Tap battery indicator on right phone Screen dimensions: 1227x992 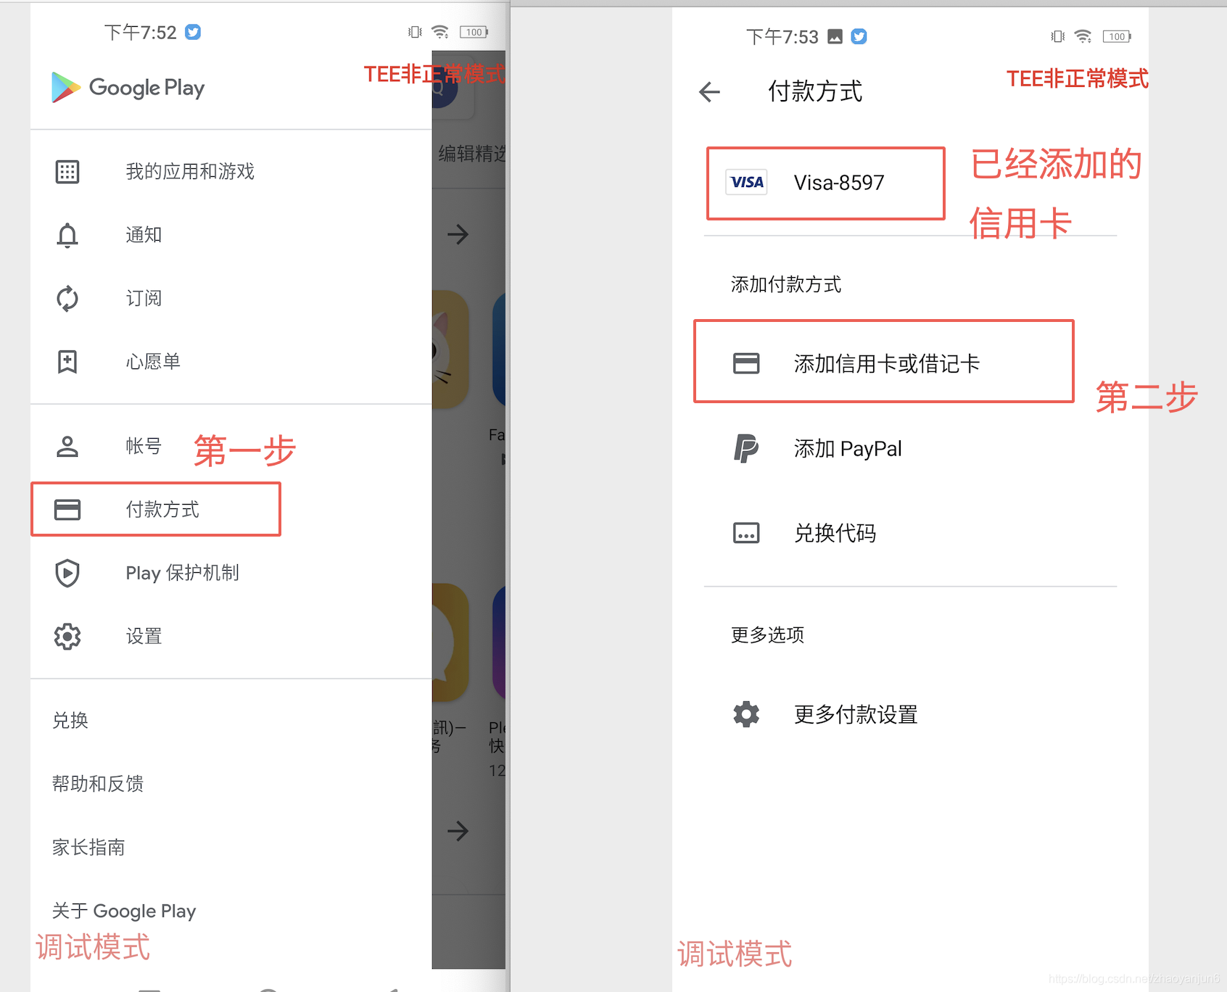[x=1117, y=36]
